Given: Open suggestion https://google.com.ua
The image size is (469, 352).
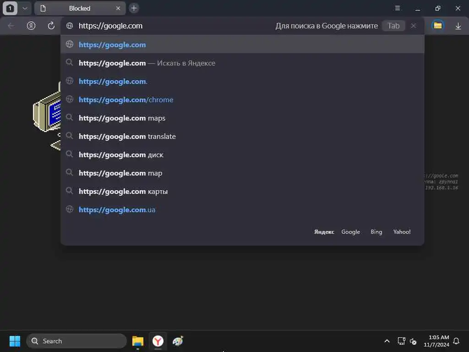Looking at the screenshot, I should click(x=242, y=209).
